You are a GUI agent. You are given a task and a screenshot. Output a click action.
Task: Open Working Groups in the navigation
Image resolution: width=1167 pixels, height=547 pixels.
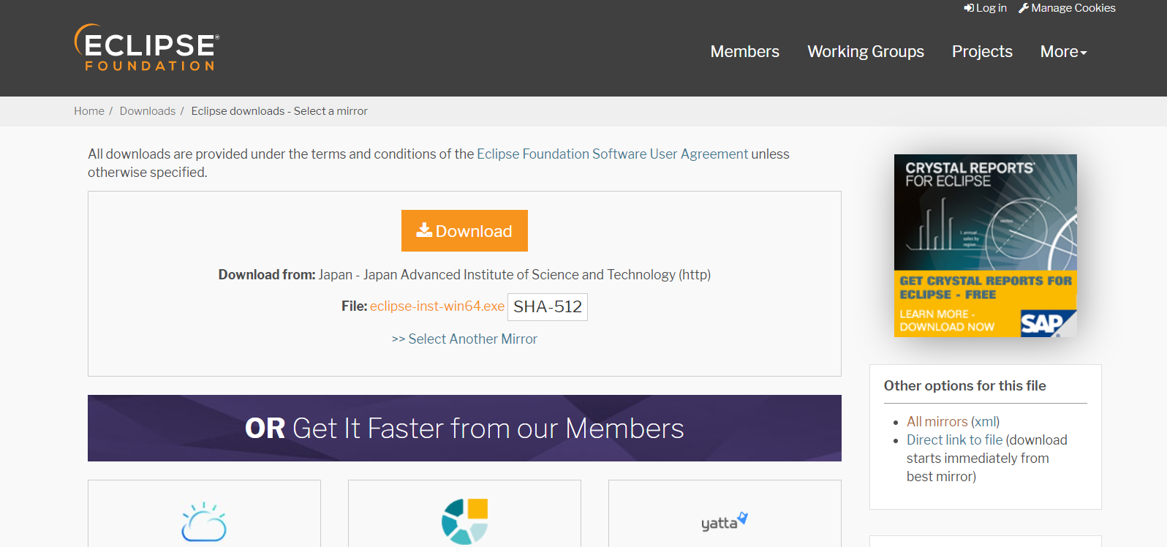(x=866, y=51)
